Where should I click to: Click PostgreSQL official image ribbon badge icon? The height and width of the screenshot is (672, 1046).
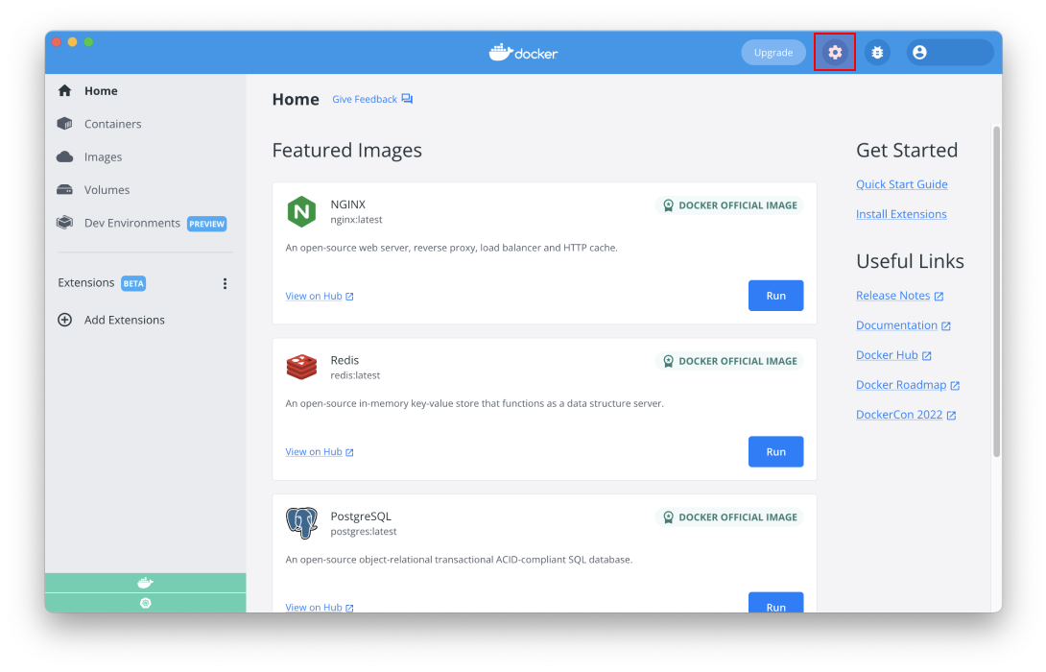(668, 517)
